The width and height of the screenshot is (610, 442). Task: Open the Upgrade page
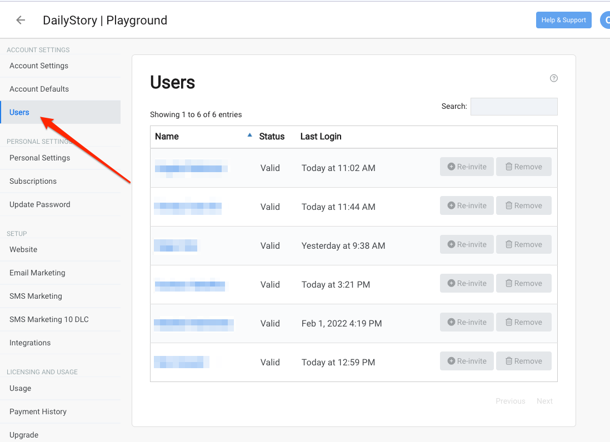[61, 433]
